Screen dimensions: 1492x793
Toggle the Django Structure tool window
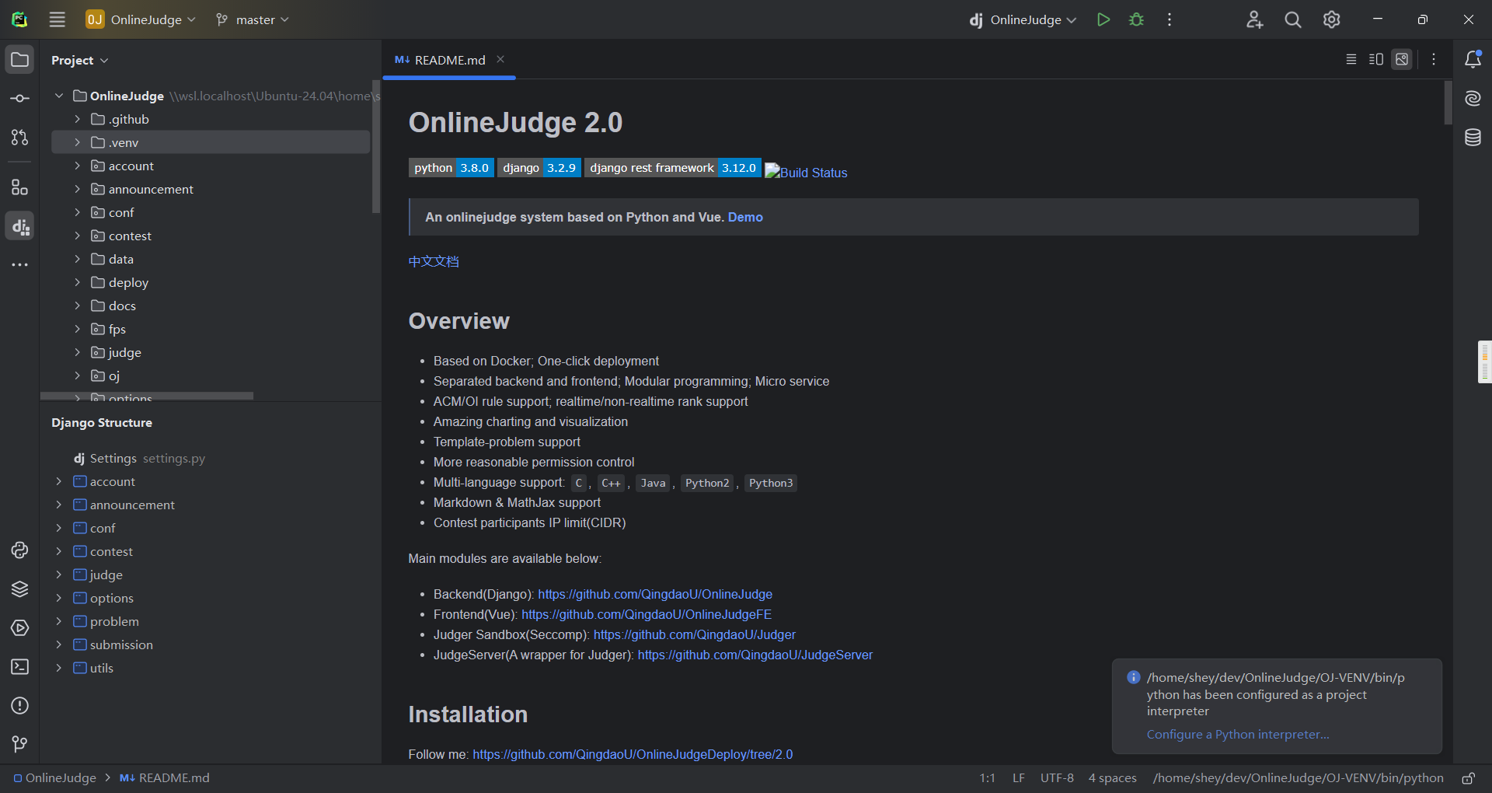tap(20, 226)
